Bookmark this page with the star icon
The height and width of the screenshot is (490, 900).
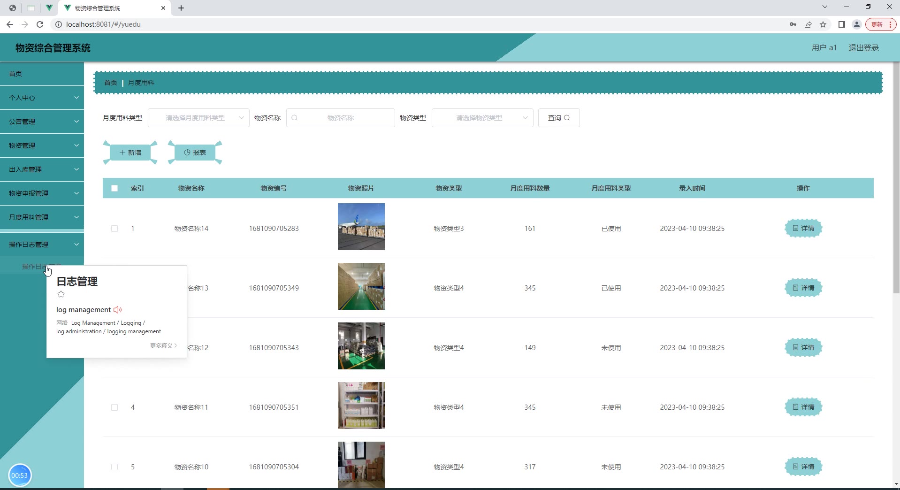[823, 24]
